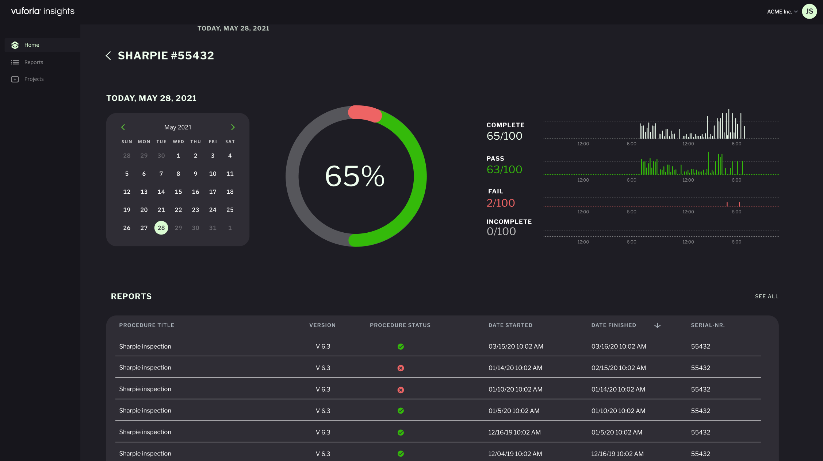
Task: Sort table by Date Started header
Action: (510, 325)
